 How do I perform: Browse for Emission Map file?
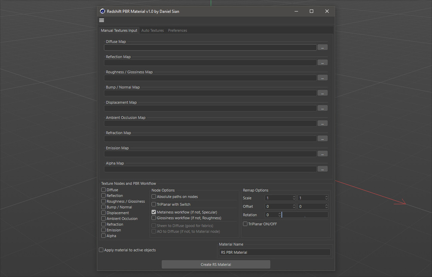point(322,154)
